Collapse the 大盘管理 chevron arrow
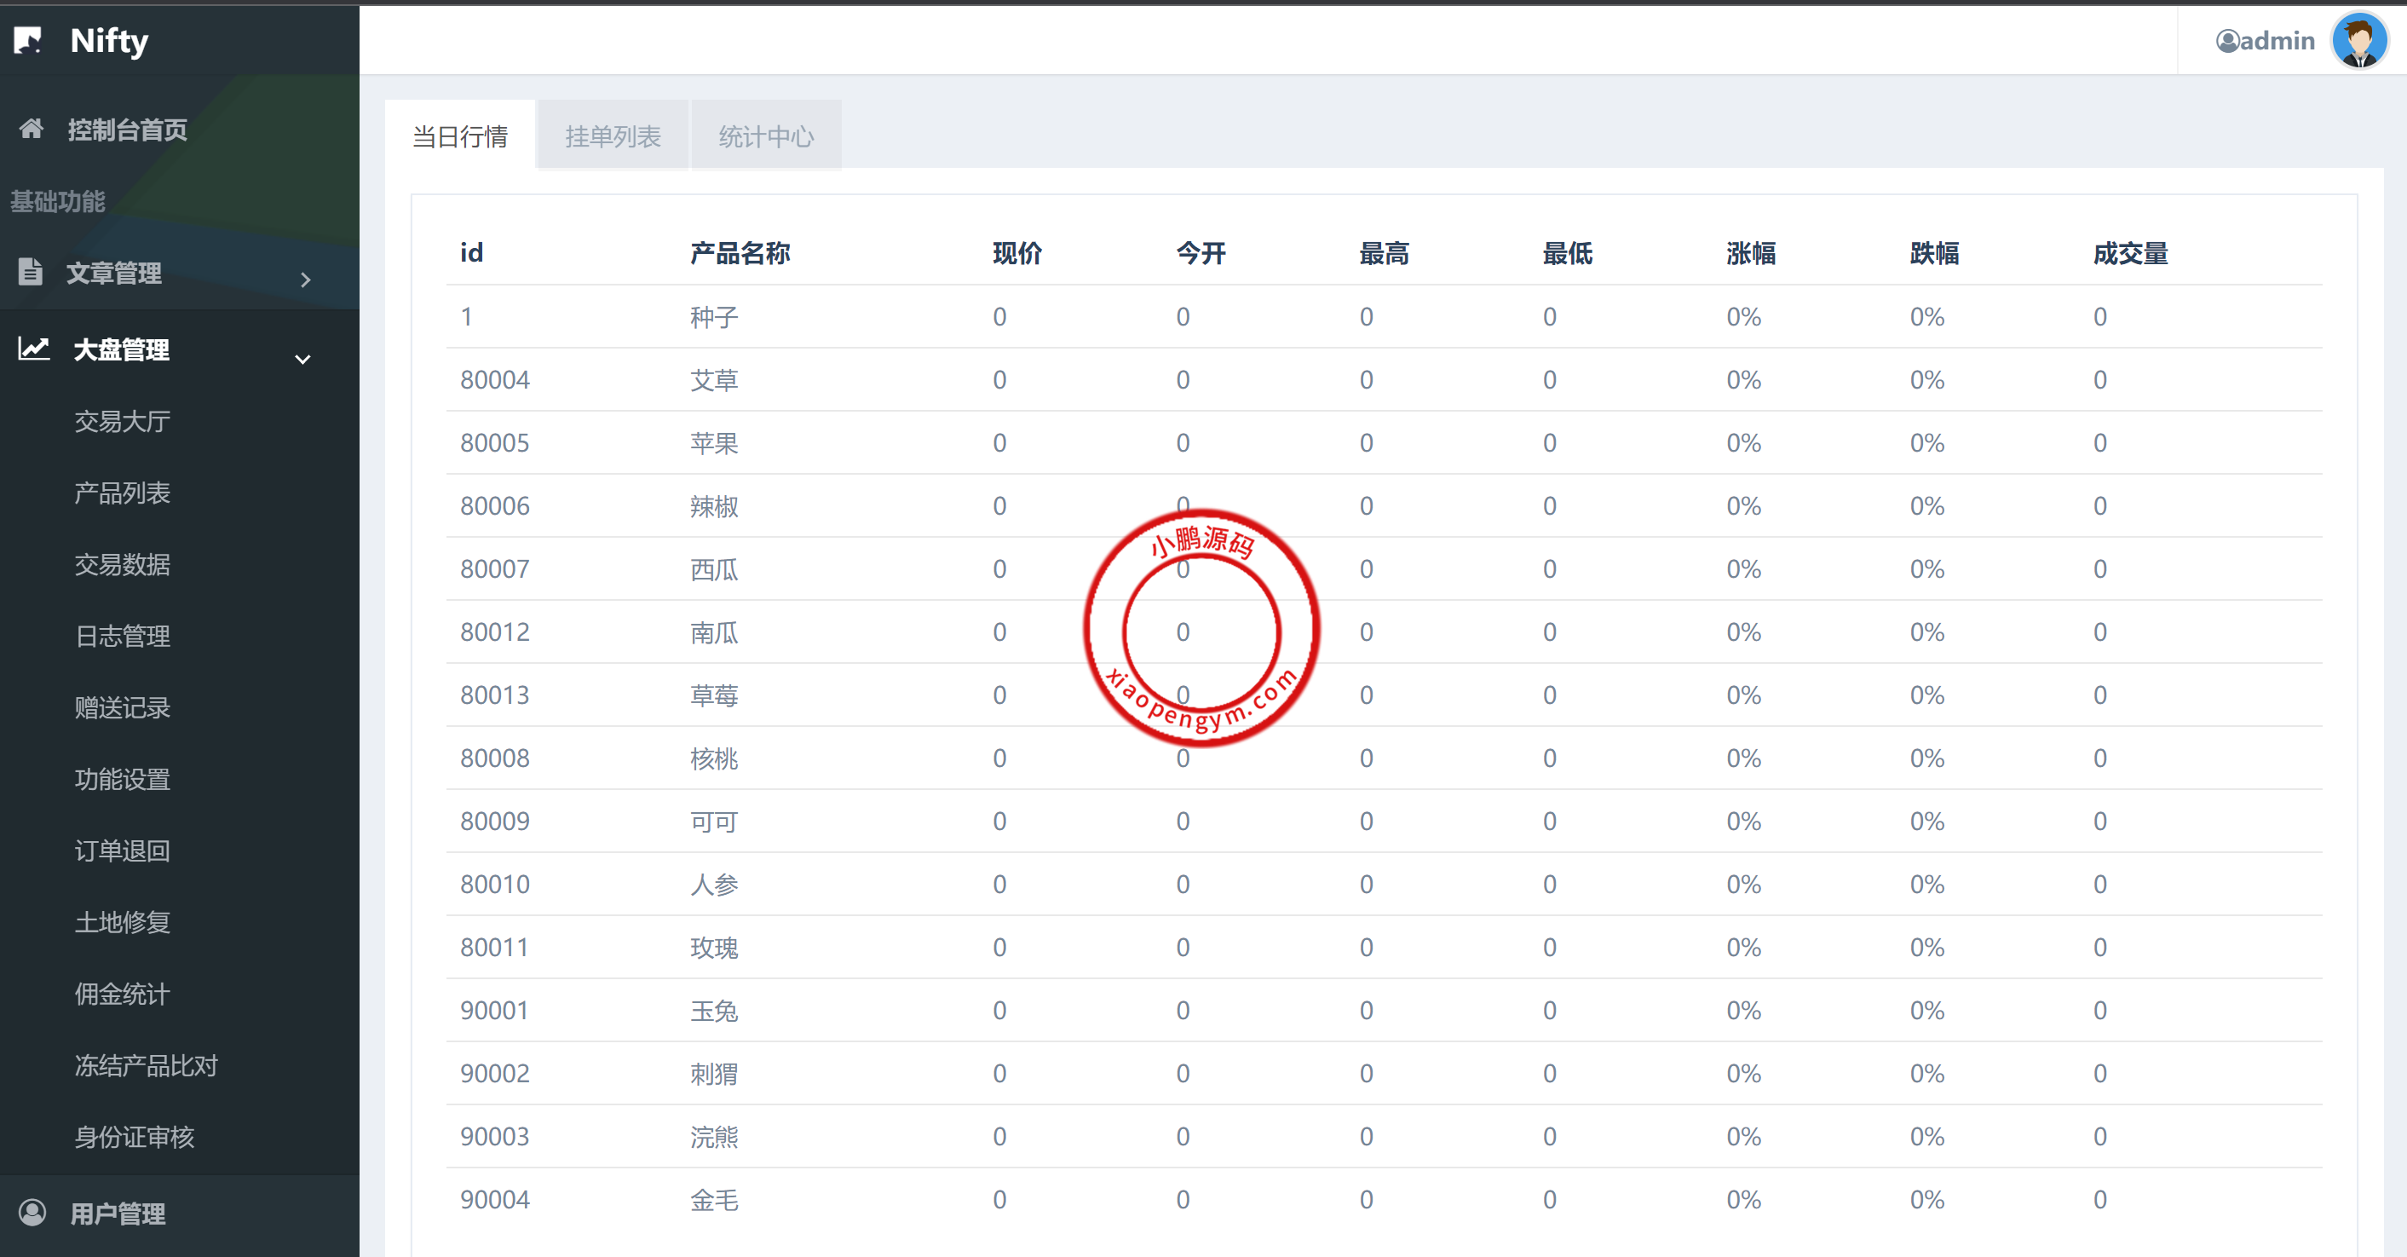The image size is (2407, 1257). (x=302, y=359)
